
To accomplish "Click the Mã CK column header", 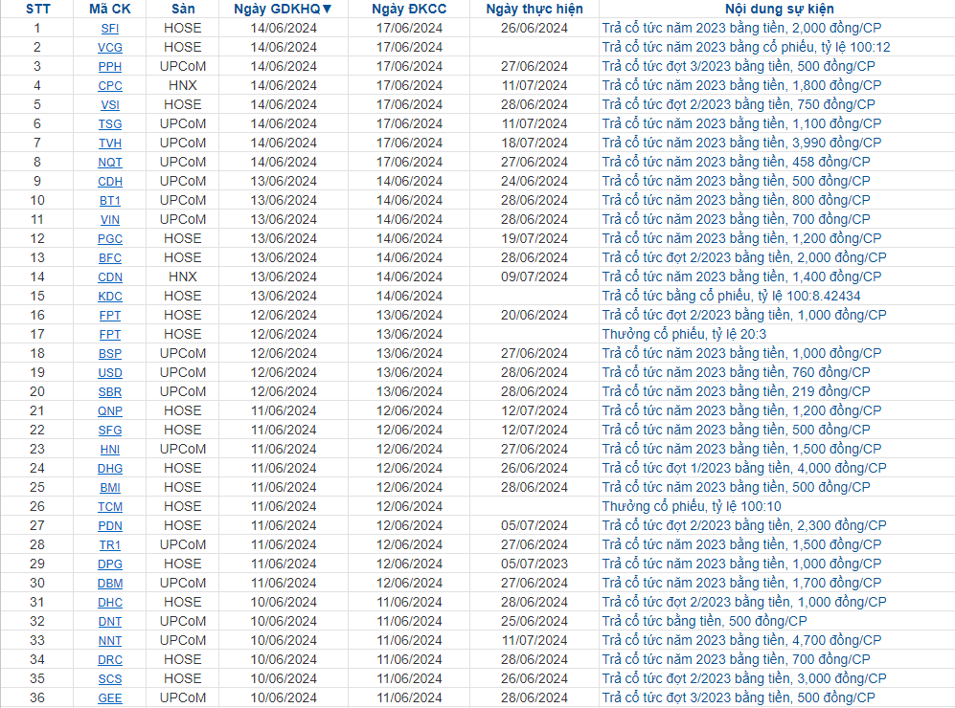I will (x=109, y=10).
